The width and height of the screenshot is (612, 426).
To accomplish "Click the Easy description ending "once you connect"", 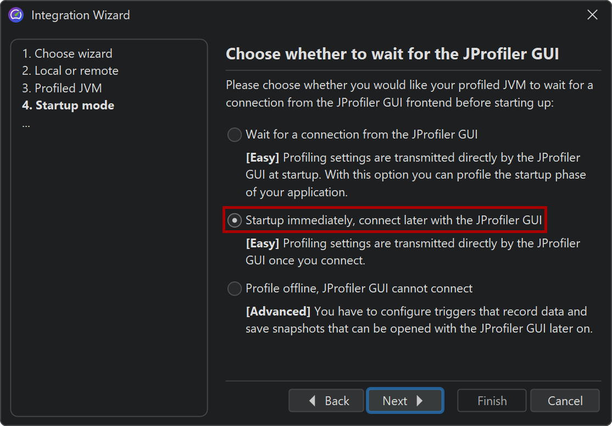I will tap(413, 252).
